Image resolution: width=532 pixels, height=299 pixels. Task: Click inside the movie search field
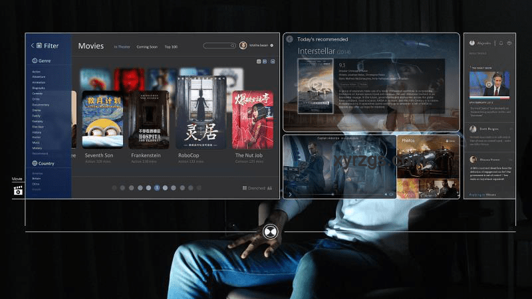tap(219, 45)
